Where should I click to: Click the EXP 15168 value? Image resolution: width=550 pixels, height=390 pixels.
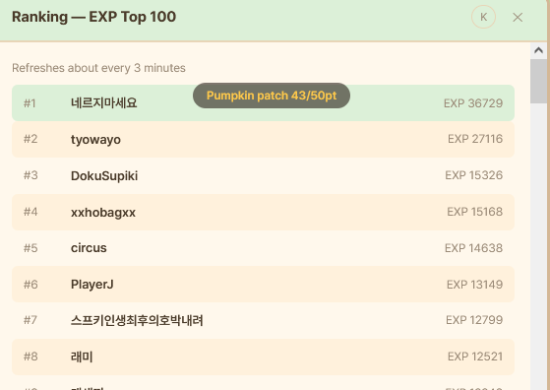475,212
